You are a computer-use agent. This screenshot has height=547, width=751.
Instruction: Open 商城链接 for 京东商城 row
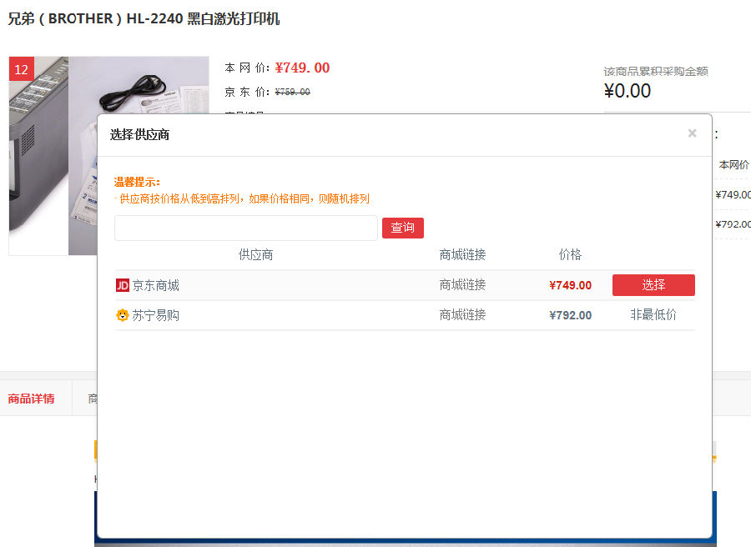pyautogui.click(x=462, y=284)
